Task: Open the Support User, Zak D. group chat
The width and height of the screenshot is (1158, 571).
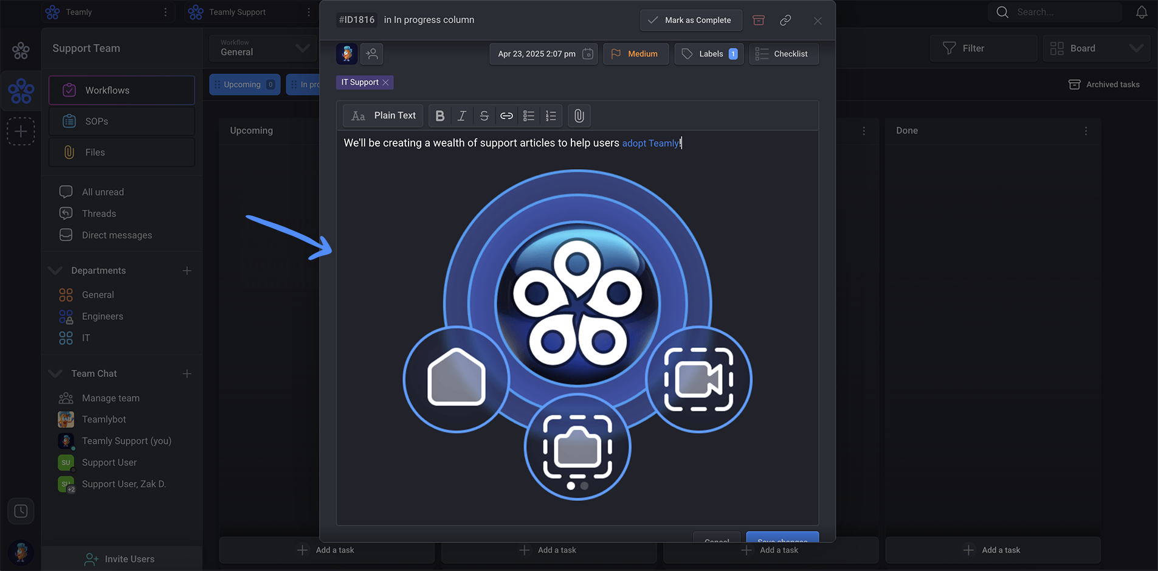Action: click(x=124, y=484)
